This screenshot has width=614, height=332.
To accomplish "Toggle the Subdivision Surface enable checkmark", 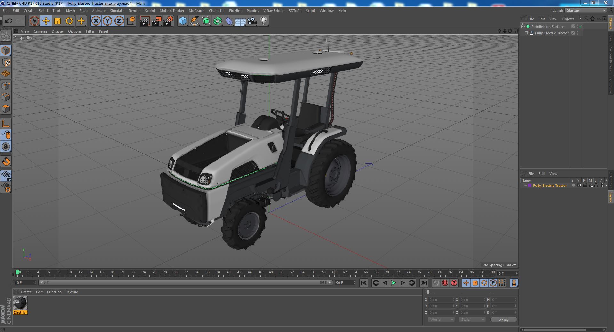I will pos(580,27).
